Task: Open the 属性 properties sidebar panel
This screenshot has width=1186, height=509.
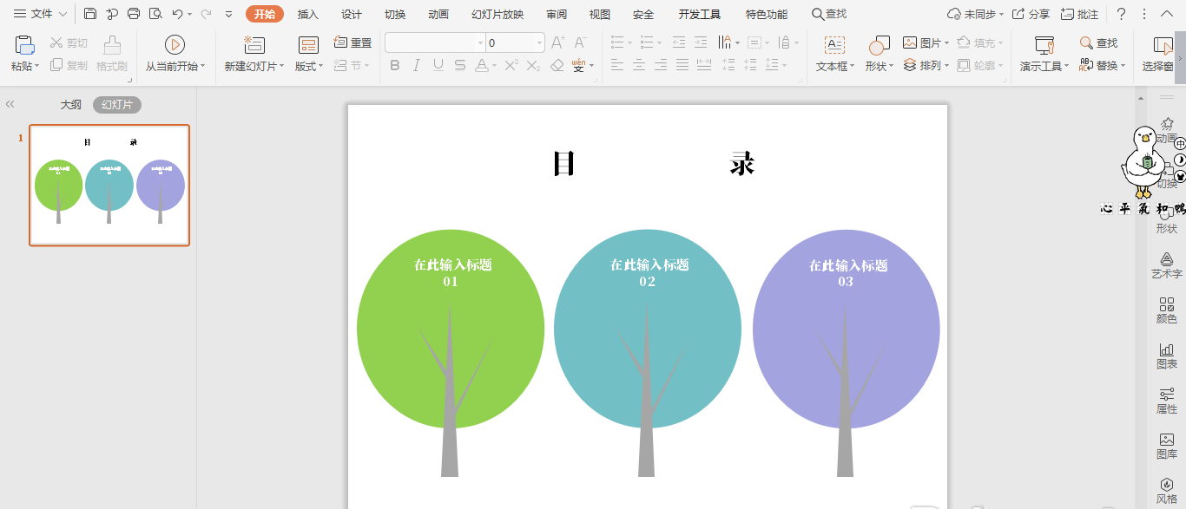Action: pyautogui.click(x=1166, y=401)
